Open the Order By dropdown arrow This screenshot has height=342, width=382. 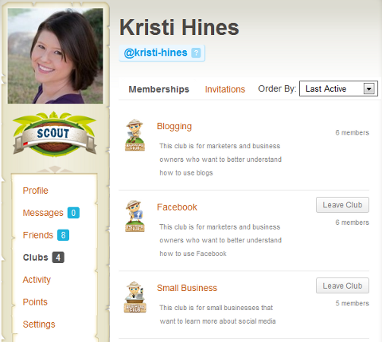(369, 88)
